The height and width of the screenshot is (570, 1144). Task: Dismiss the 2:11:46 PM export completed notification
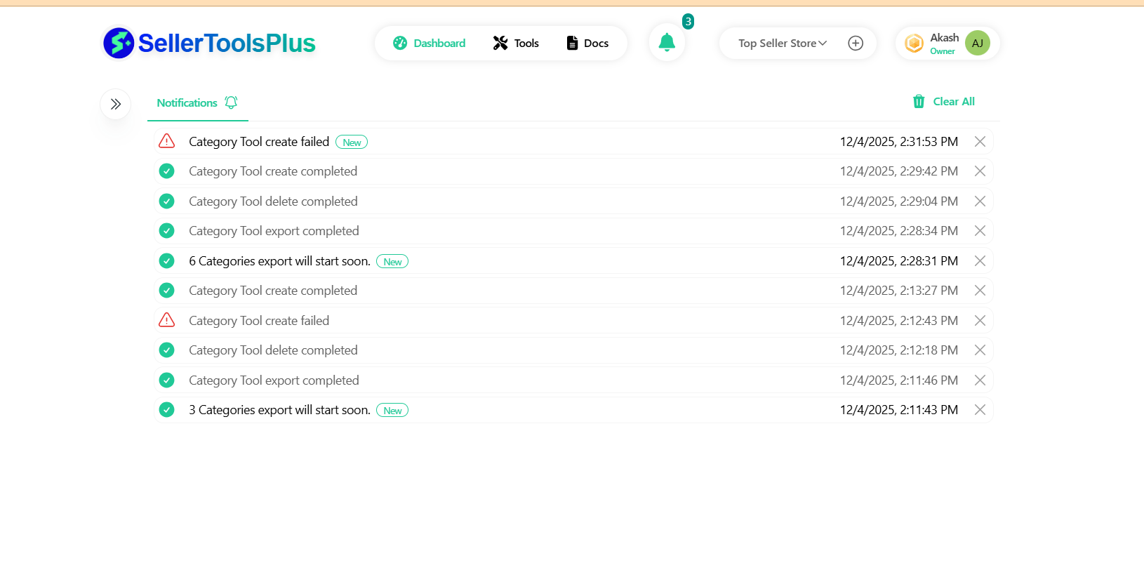click(x=980, y=380)
